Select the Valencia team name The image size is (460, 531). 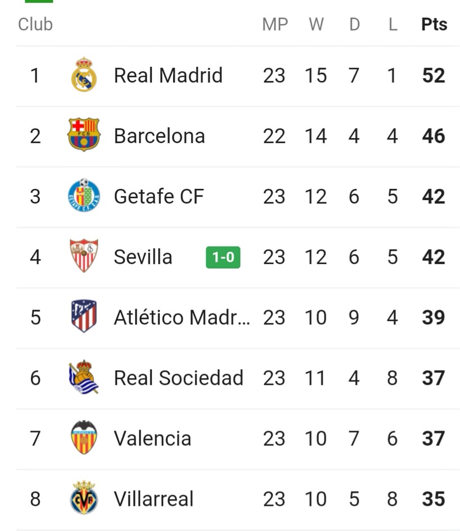click(153, 438)
